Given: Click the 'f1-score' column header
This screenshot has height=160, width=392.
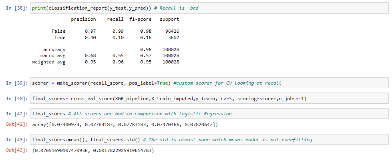Looking at the screenshot, I should pos(140,19).
